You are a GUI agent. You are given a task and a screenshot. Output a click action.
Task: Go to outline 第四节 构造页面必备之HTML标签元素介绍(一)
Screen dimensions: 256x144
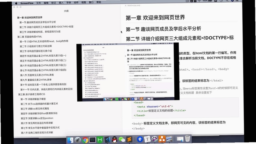click(43, 56)
